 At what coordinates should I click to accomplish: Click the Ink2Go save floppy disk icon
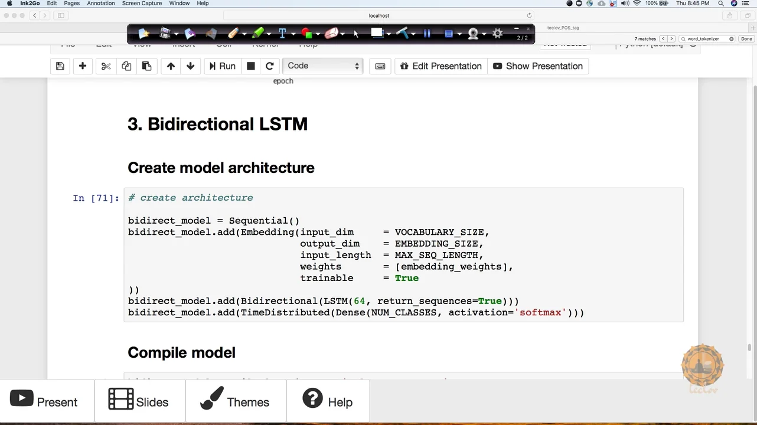tap(165, 34)
